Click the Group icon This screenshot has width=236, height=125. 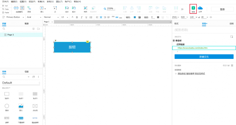coord(85,8)
